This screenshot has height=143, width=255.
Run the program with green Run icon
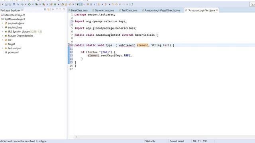point(29,4)
